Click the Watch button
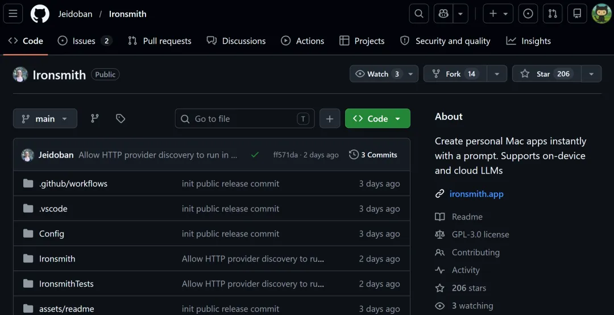The width and height of the screenshot is (614, 315). pyautogui.click(x=377, y=74)
